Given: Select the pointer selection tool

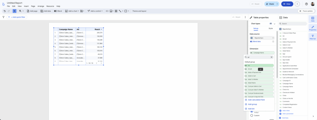Looking at the screenshot, I should (15, 11).
